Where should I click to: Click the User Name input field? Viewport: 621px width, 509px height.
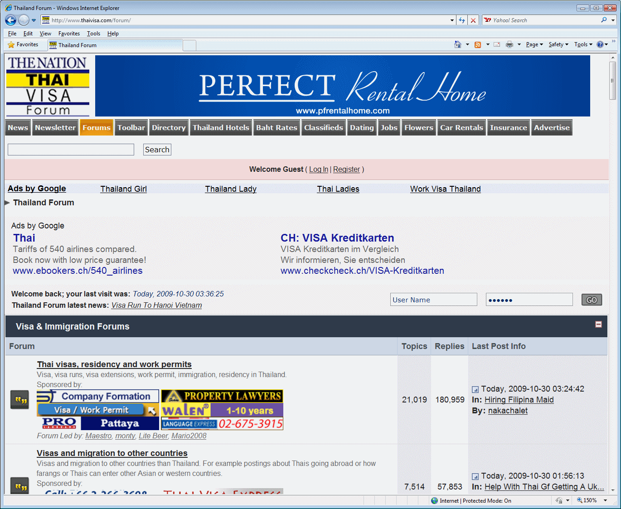[x=433, y=300]
